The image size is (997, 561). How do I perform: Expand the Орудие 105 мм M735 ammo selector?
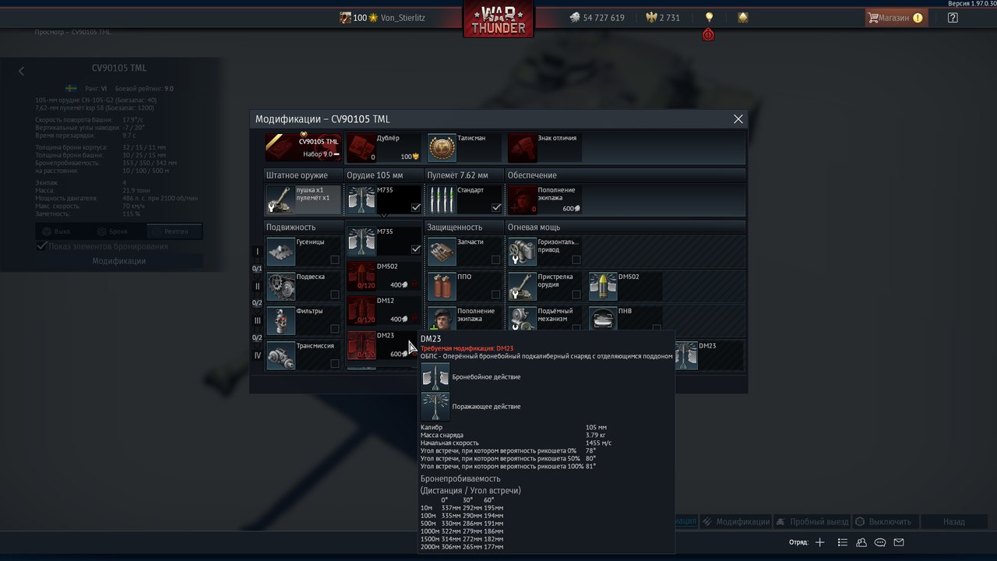(385, 199)
